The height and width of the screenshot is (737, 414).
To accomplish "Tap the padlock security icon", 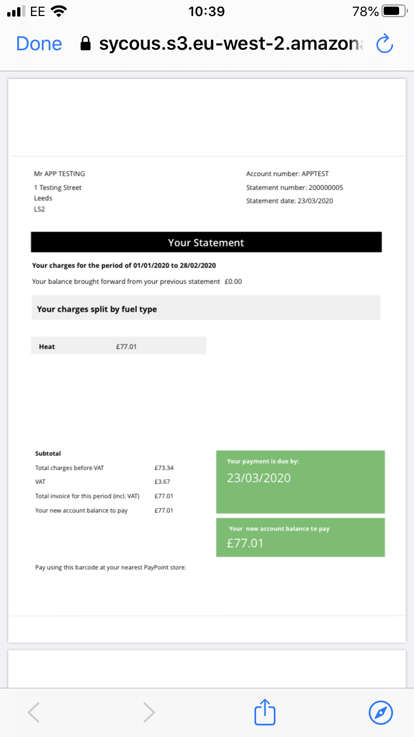I will point(85,44).
